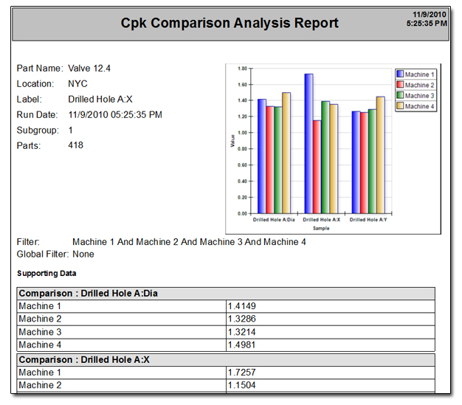The image size is (462, 405).
Task: Click the 'Value' y-axis title
Action: [x=232, y=141]
